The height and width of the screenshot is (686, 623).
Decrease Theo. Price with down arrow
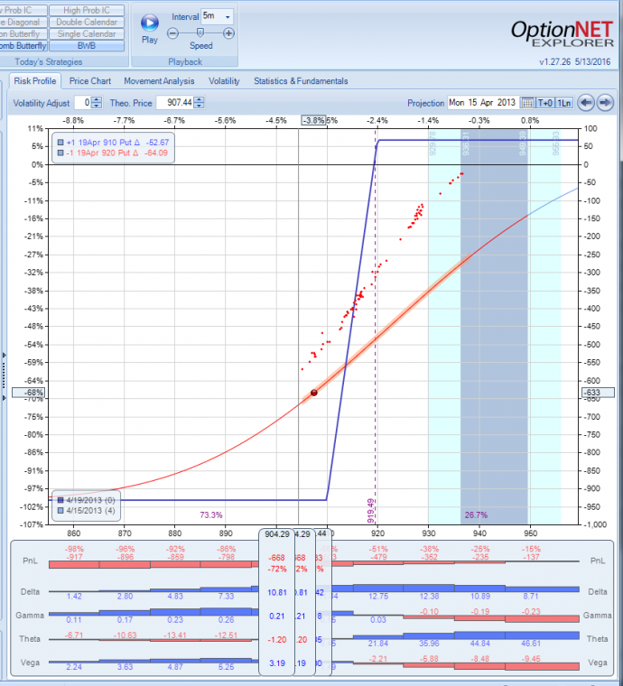point(199,106)
